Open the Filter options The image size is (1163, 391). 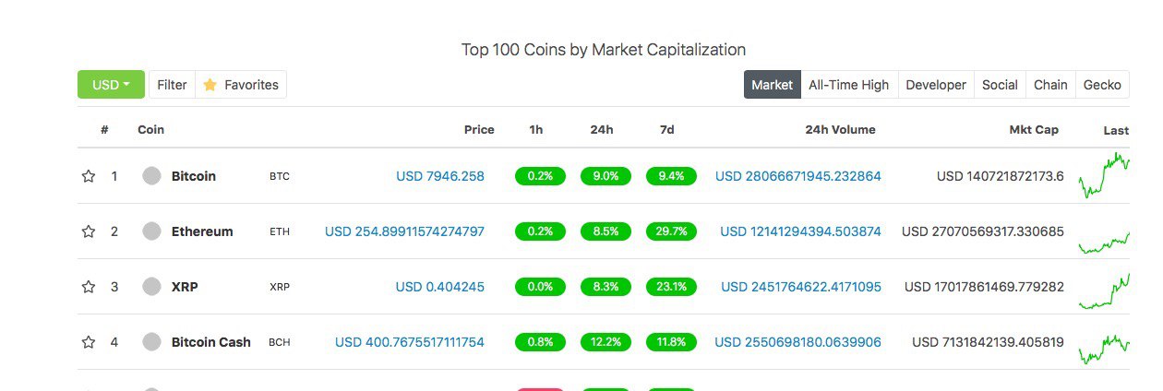coord(172,85)
